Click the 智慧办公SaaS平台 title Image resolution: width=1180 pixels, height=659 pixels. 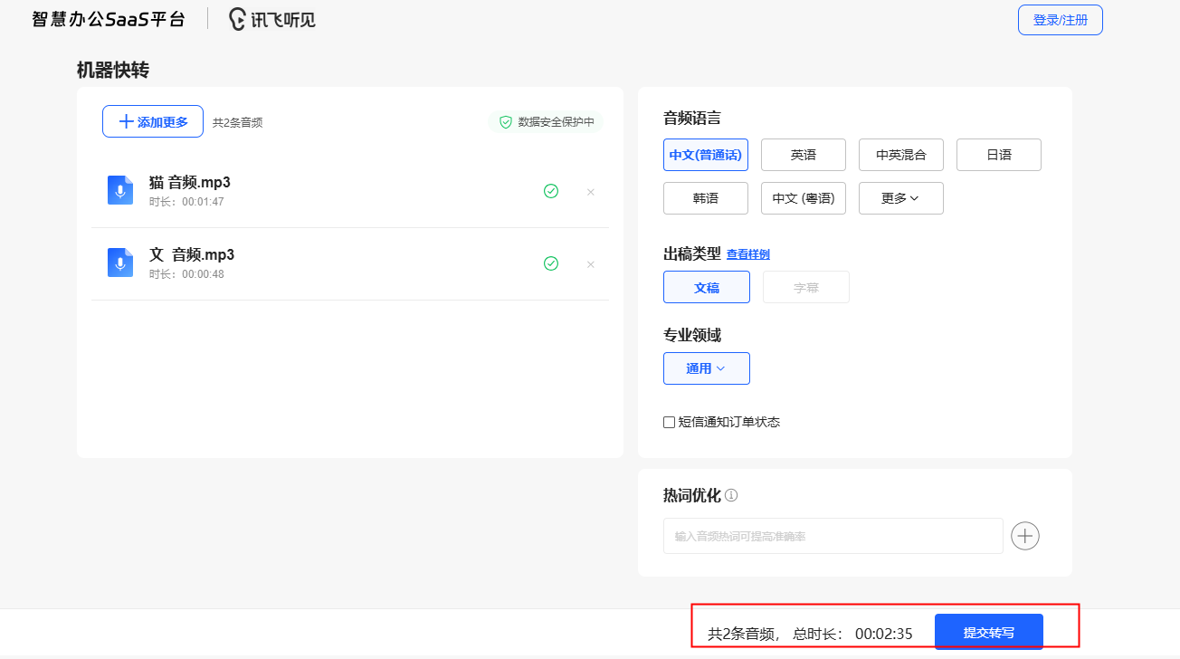109,19
